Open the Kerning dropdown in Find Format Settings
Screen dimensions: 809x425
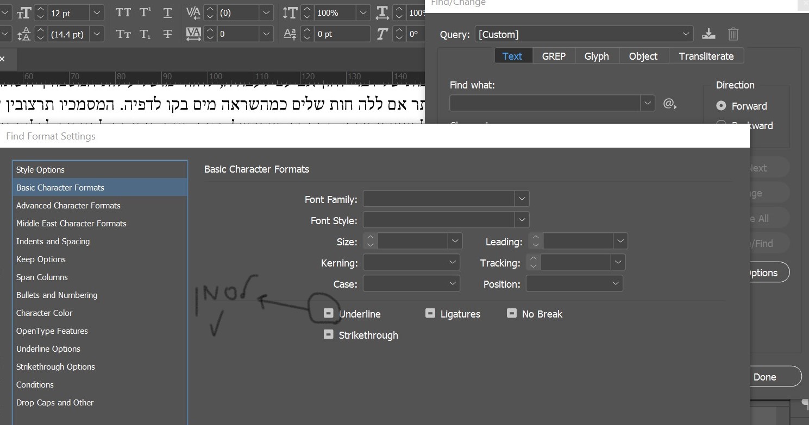pos(411,262)
